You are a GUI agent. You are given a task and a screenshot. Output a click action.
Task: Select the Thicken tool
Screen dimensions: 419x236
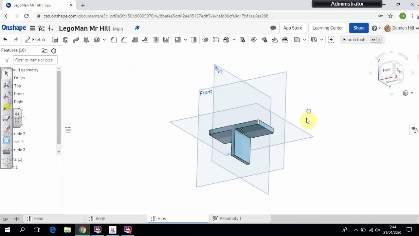(97, 40)
